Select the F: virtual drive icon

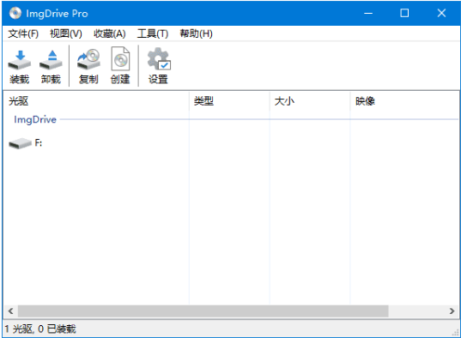click(20, 143)
